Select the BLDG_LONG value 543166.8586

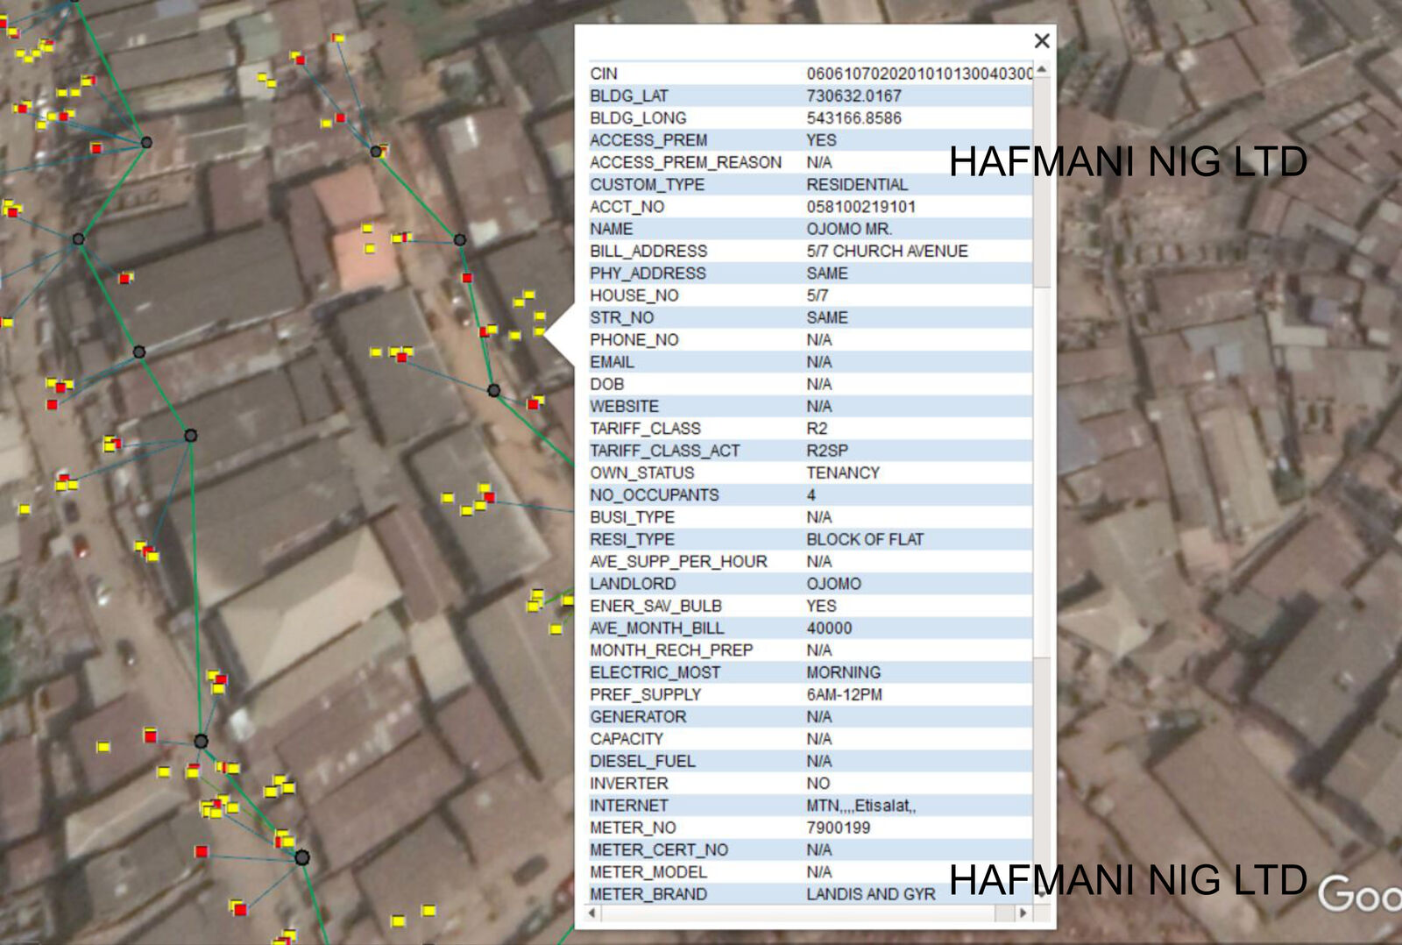point(853,117)
